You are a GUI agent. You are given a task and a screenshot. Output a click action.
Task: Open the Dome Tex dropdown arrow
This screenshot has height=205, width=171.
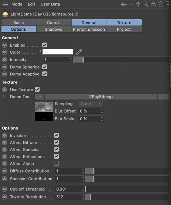(40, 97)
